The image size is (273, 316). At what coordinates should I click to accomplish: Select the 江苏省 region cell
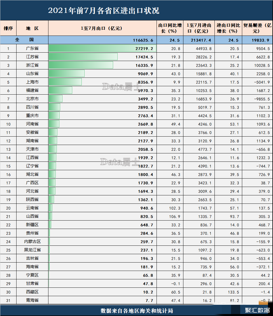32,57
